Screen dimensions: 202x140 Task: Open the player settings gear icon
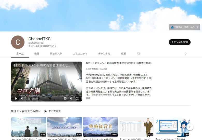[x=71, y=98]
